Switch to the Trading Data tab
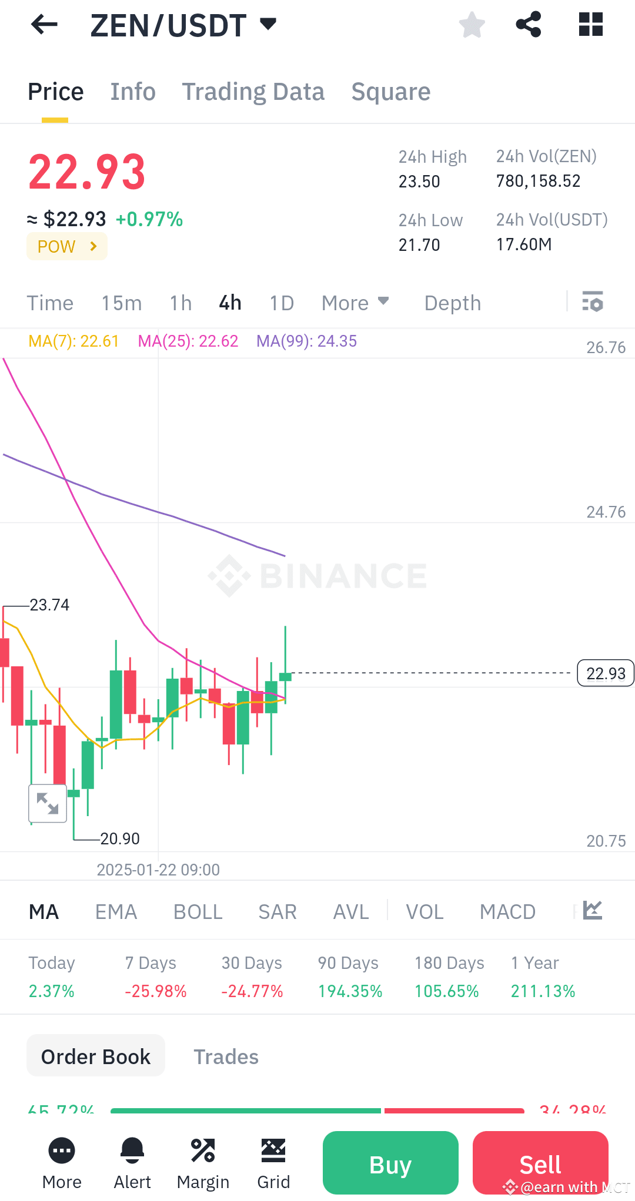This screenshot has height=1201, width=635. click(x=253, y=92)
